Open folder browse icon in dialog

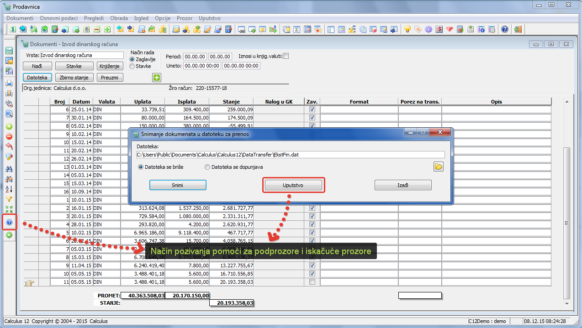(x=438, y=167)
